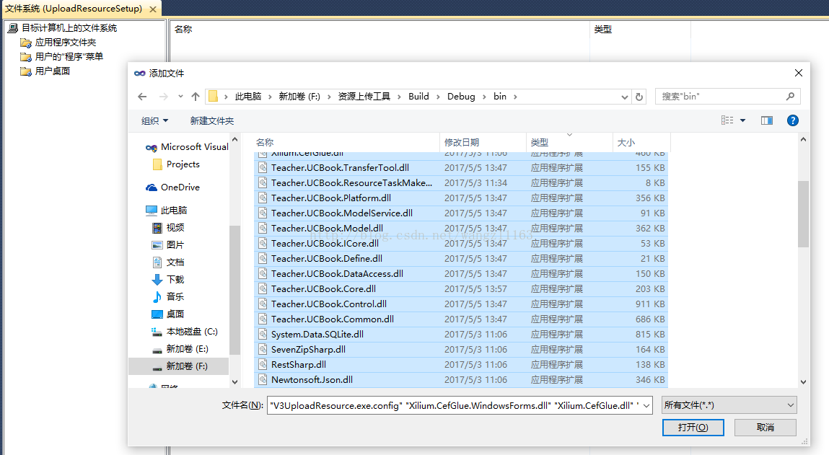Image resolution: width=829 pixels, height=455 pixels.
Task: Click file list scrollbar down arrow
Action: click(803, 381)
